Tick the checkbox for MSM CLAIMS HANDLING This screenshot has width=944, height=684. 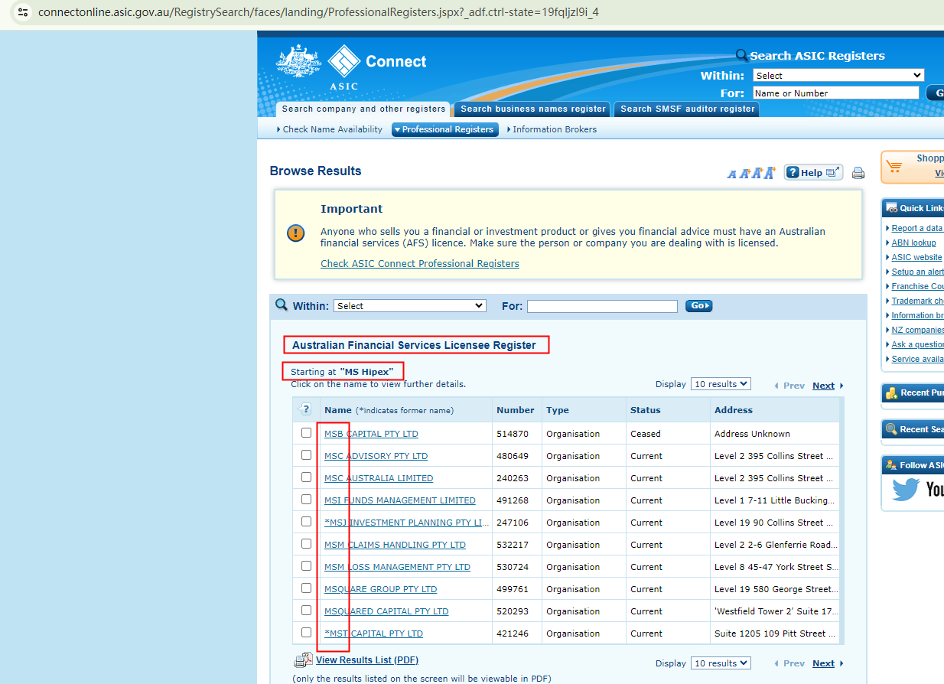[x=306, y=543]
